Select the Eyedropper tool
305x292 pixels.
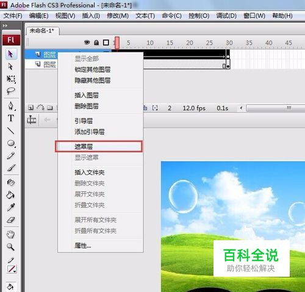pos(11,207)
